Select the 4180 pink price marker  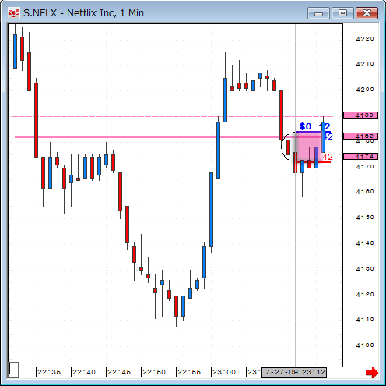[x=360, y=115]
